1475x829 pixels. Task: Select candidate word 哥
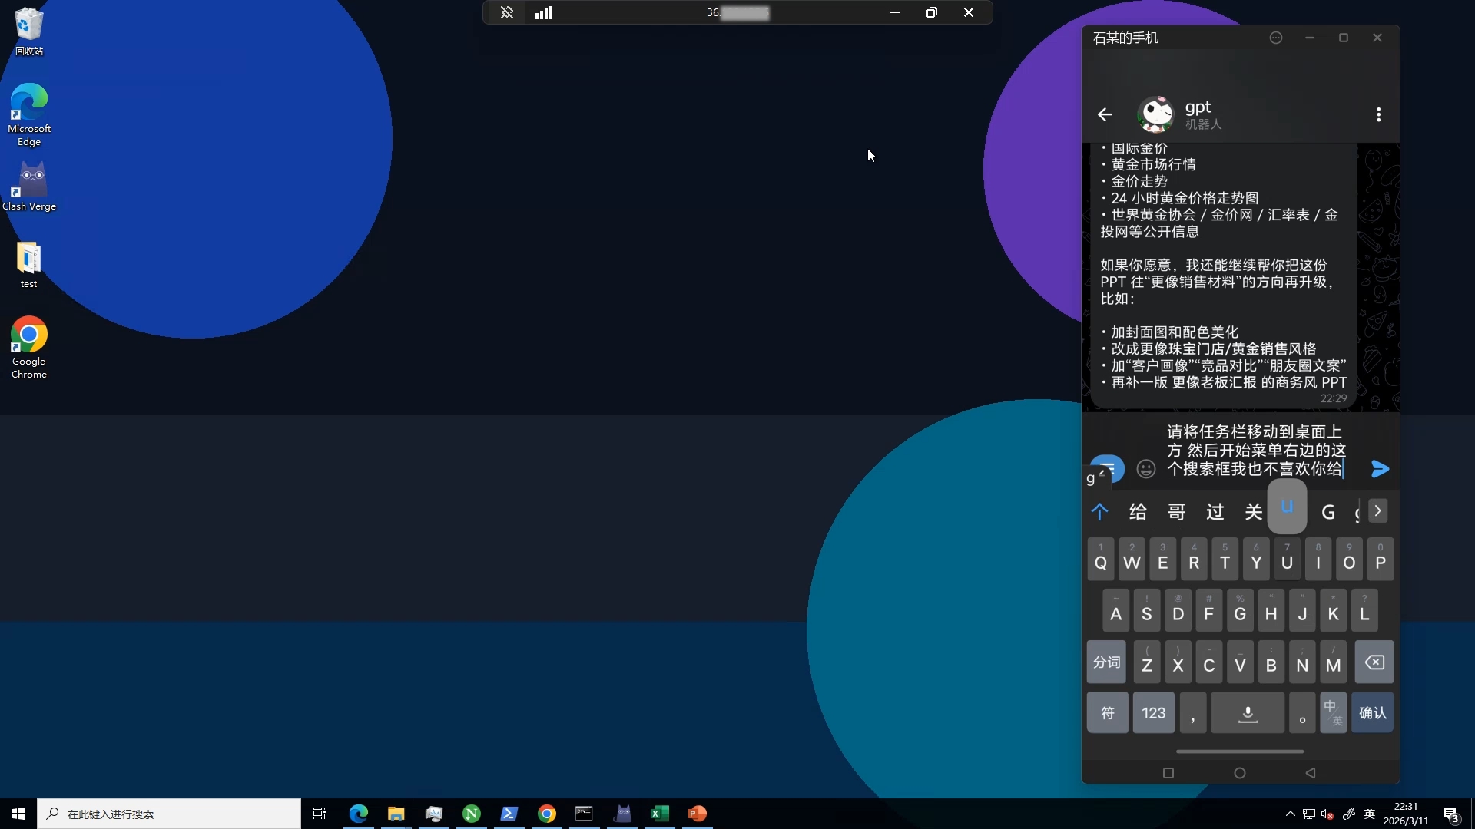pyautogui.click(x=1176, y=512)
